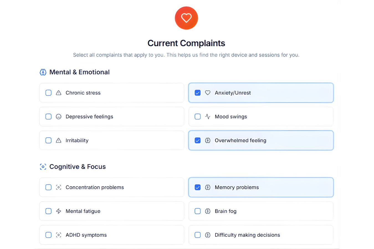This screenshot has height=249, width=374.
Task: Tick the Concentration problems checkbox
Action: tap(48, 188)
